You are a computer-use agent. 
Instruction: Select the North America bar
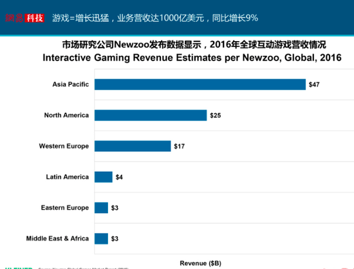pos(151,115)
